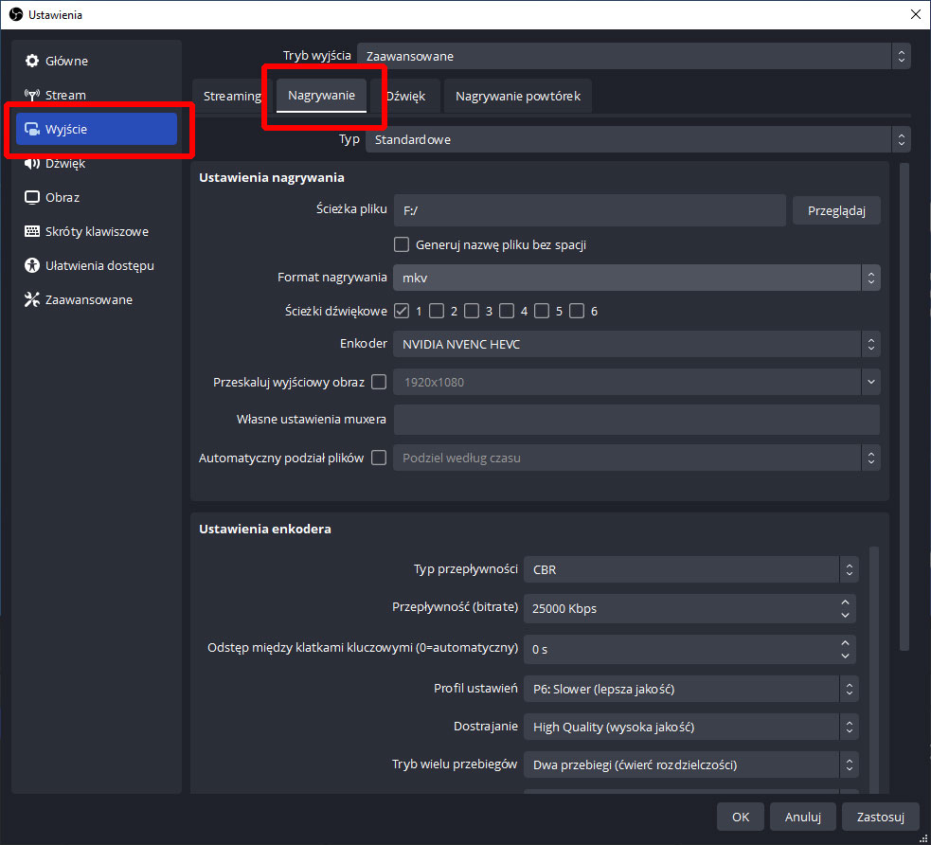Screen dimensions: 931x845
Task: Click the gear icon next to Główne
Action: [x=32, y=62]
